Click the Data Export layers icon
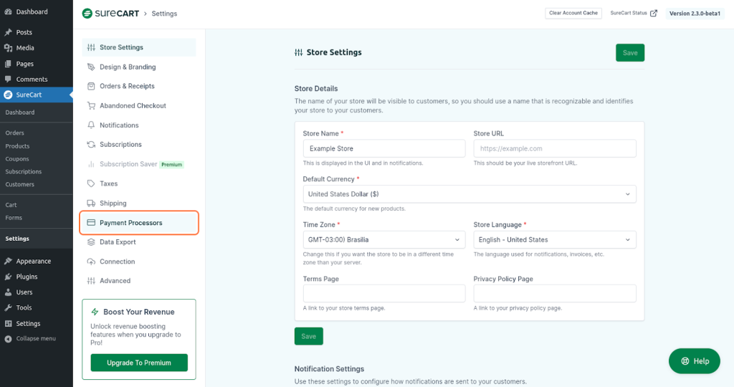This screenshot has width=734, height=387. click(91, 242)
